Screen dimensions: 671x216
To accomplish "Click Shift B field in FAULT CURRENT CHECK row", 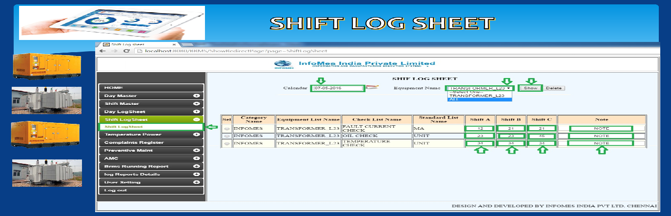I will click(511, 128).
